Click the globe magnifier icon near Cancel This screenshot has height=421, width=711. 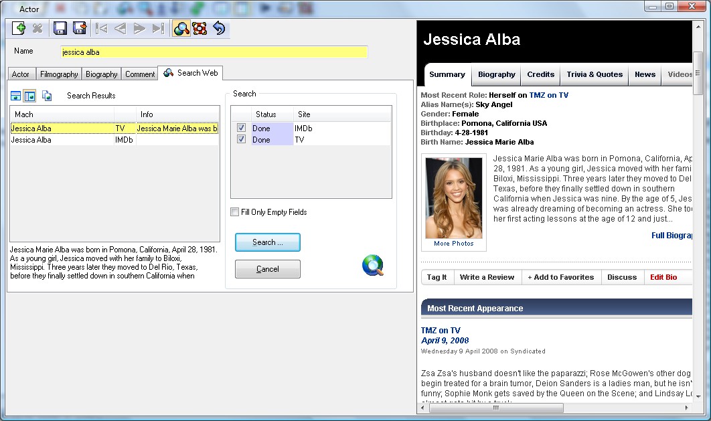(373, 266)
